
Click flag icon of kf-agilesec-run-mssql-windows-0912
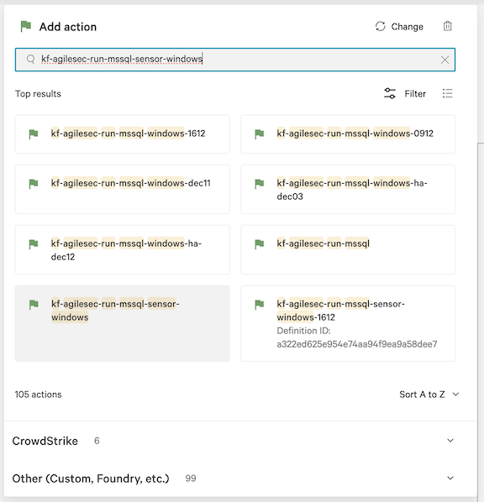(x=259, y=134)
